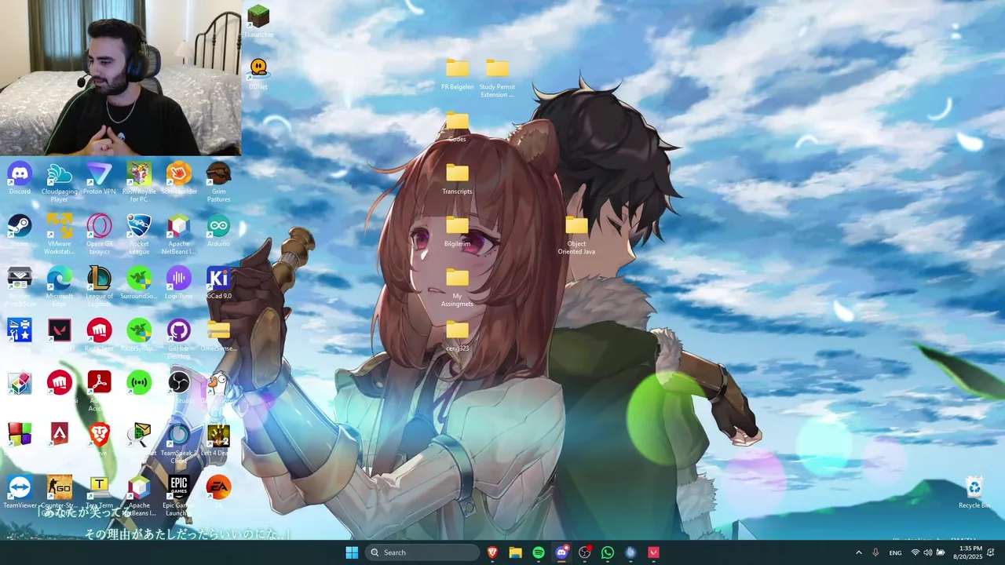Launch Goose Goose Duck shortcut

(x=218, y=390)
